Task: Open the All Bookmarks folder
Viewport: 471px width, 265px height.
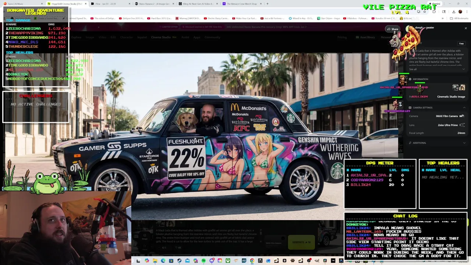Action: pos(459,18)
